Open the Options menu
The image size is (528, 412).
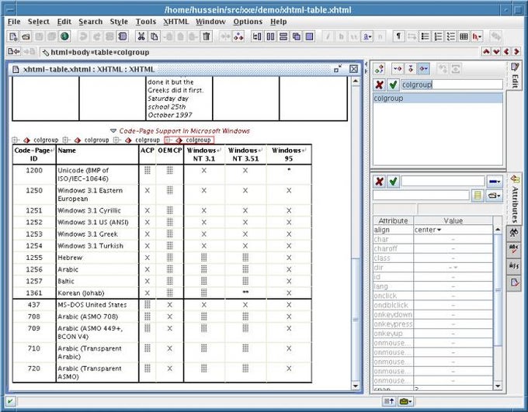[x=248, y=22]
